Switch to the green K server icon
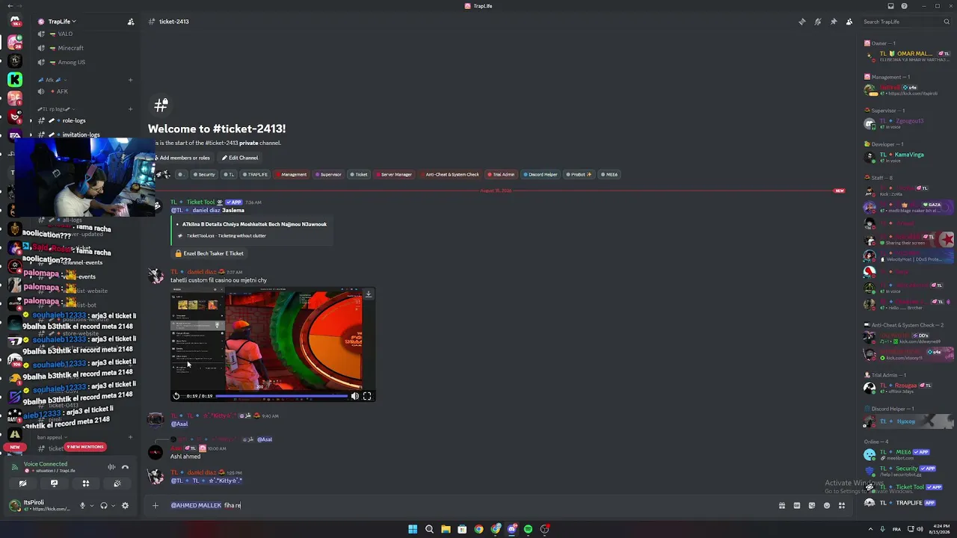 tap(15, 79)
